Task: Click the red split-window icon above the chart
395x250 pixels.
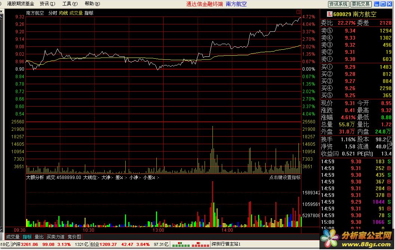Action: click(x=298, y=12)
